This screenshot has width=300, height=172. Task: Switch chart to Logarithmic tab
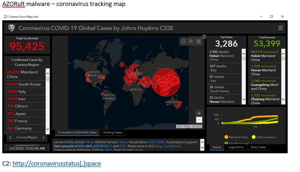236,147
